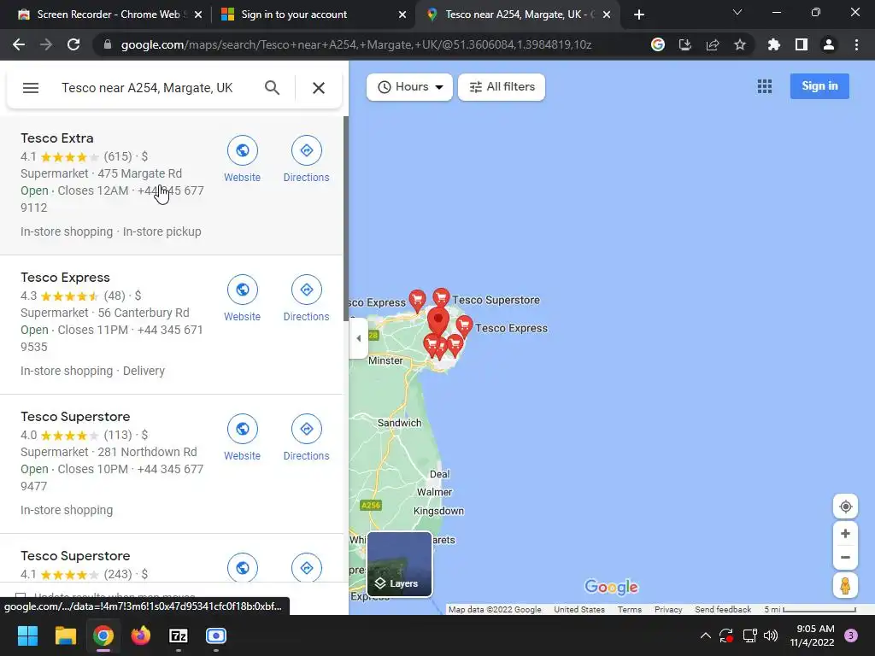The width and height of the screenshot is (875, 656).
Task: Open the Google apps grid
Action: [x=765, y=86]
